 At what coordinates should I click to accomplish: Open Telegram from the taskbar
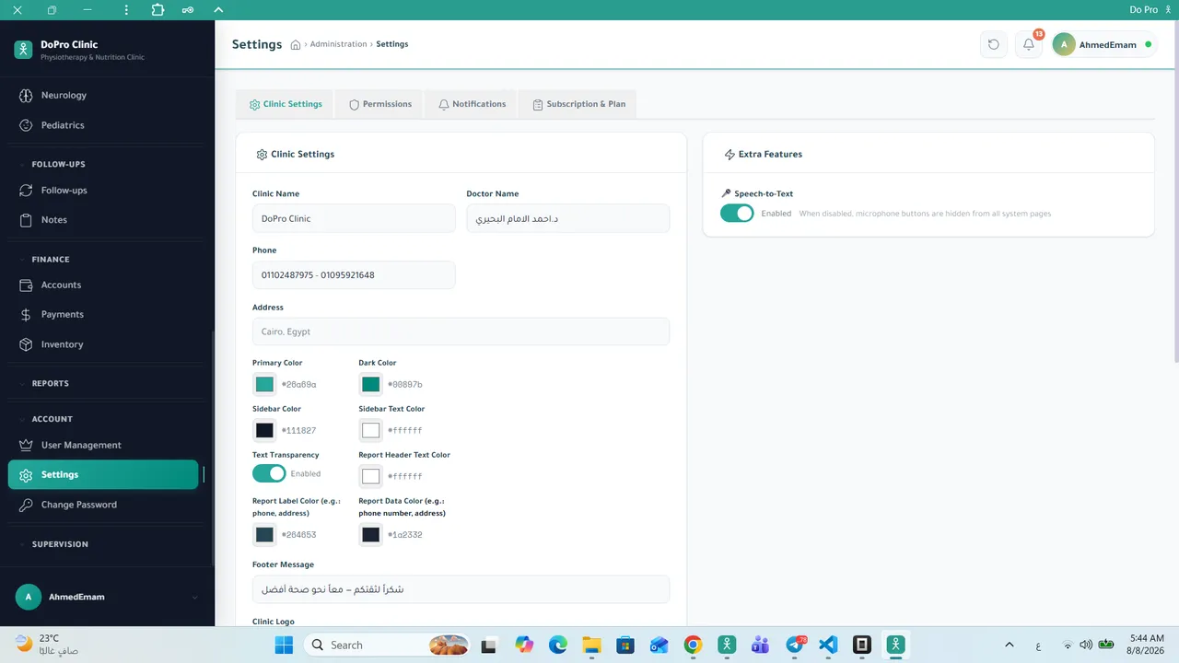click(x=795, y=645)
